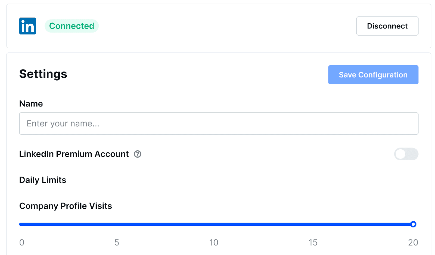
Task: Click the Name field label
Action: point(31,104)
